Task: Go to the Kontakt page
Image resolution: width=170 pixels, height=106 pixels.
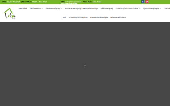Action: pyautogui.click(x=167, y=8)
